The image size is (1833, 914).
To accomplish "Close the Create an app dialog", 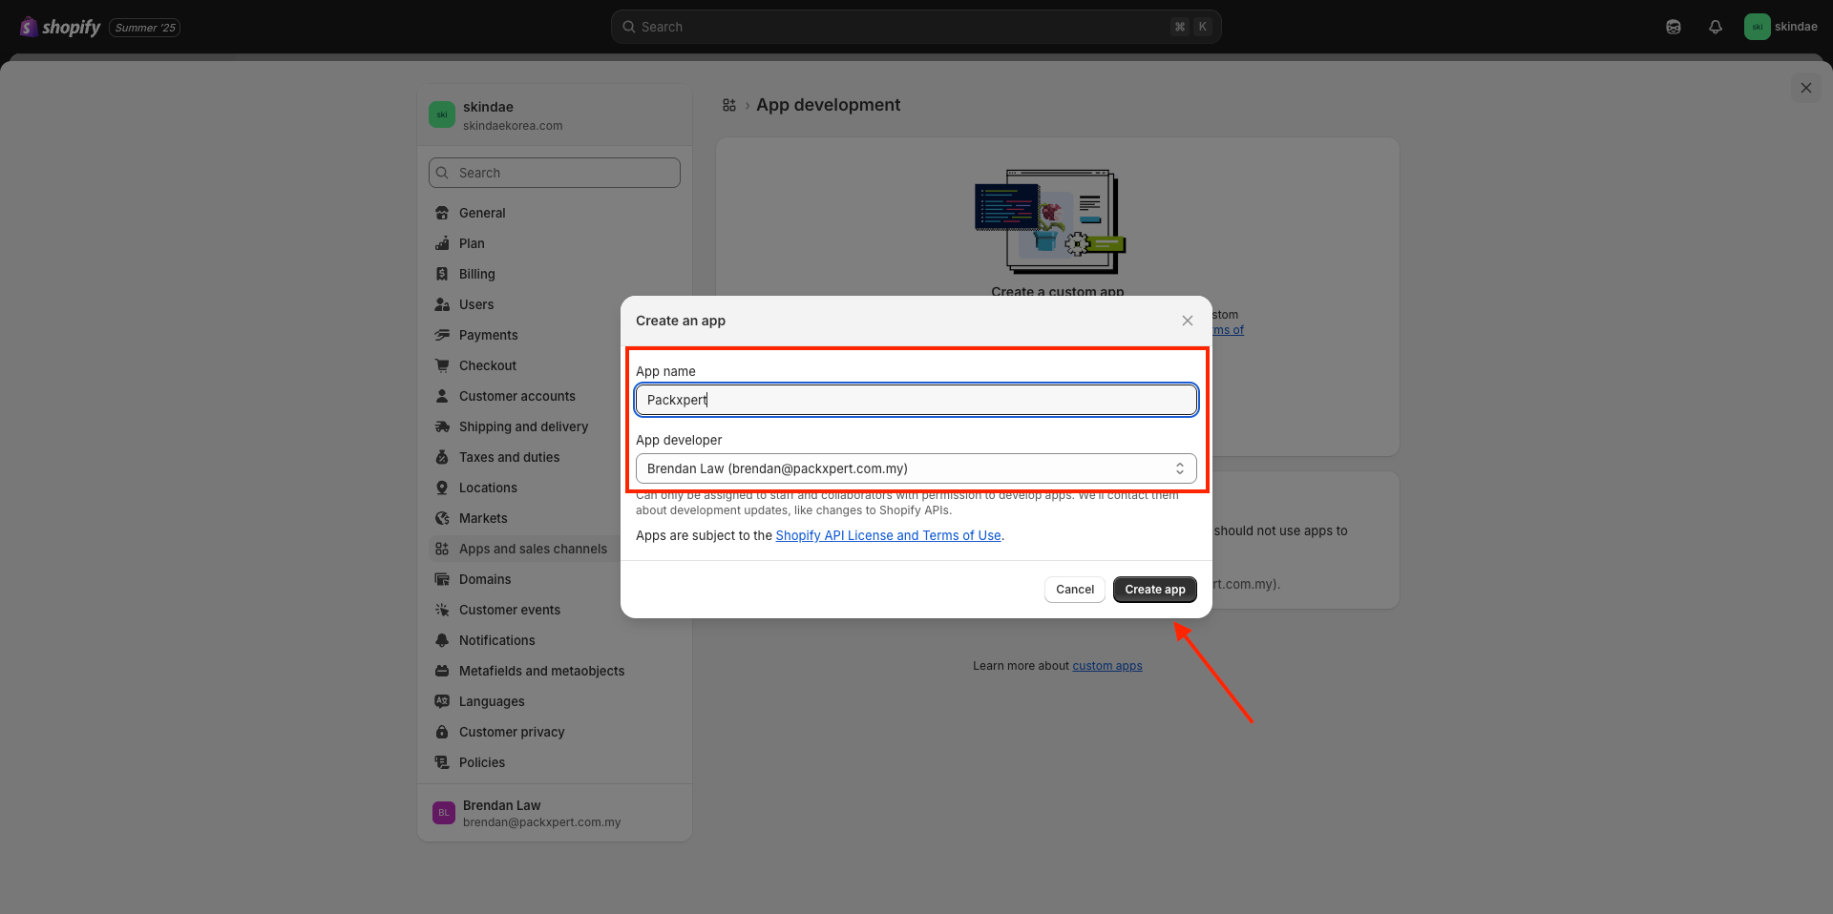I will 1188,321.
